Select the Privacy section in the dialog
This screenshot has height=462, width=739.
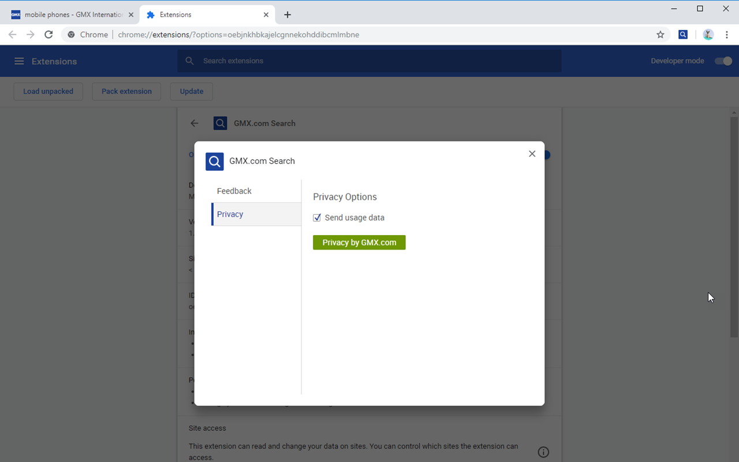tap(256, 214)
